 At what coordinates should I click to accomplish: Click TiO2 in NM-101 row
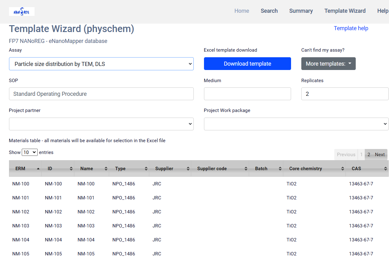[x=292, y=198]
